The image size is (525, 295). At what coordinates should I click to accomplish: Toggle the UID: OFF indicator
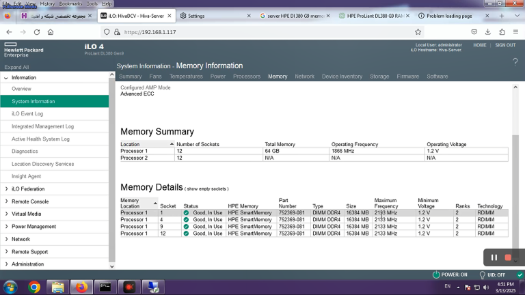(x=482, y=275)
